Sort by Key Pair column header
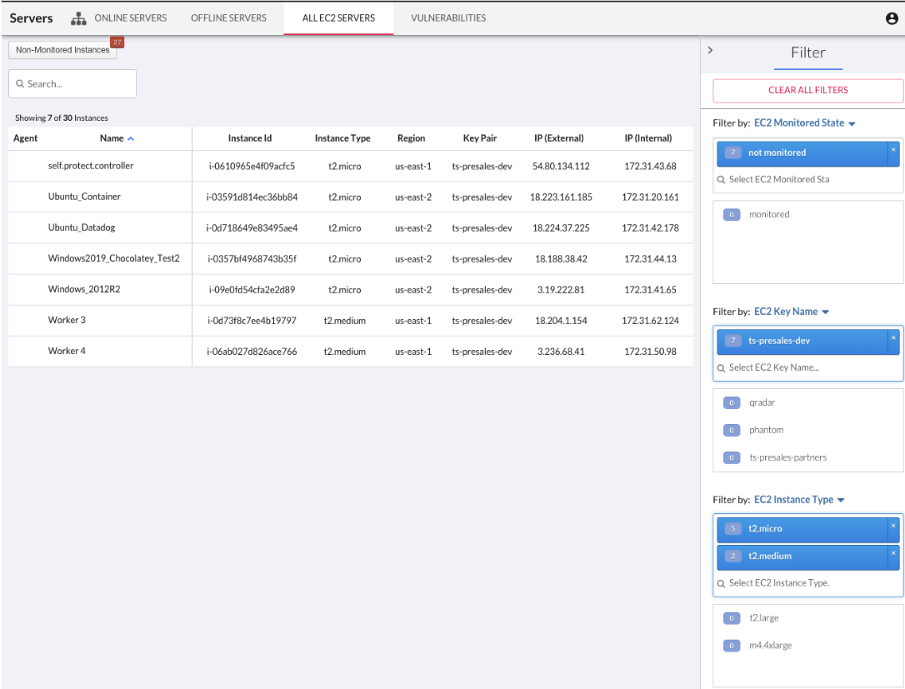 click(x=480, y=138)
